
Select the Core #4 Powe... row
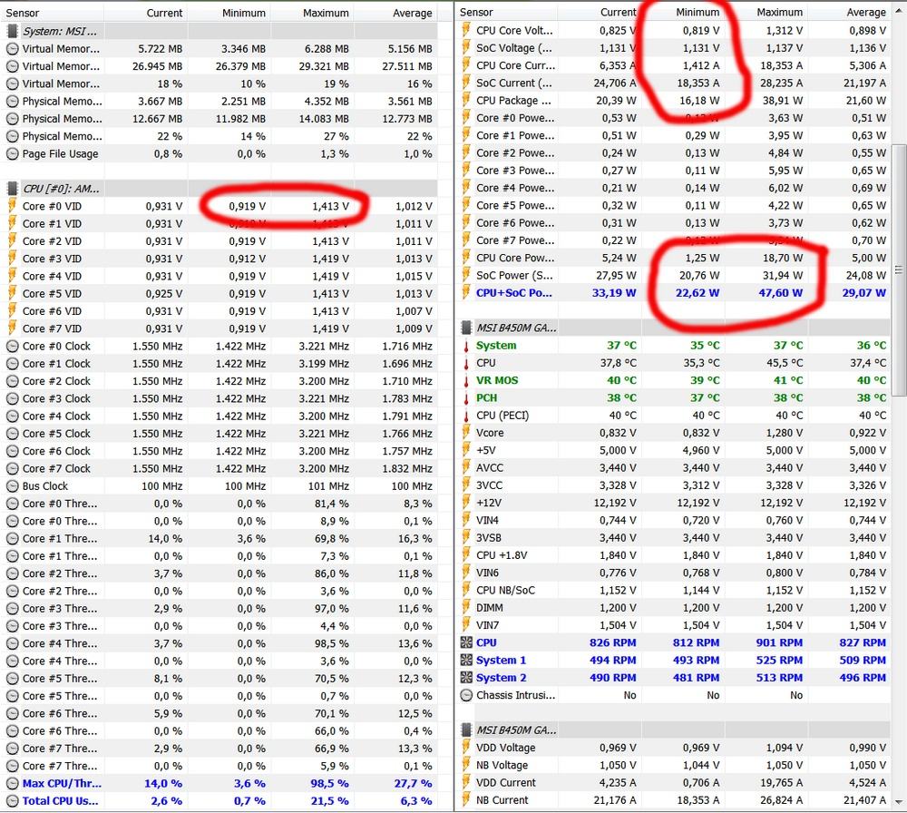pyautogui.click(x=674, y=188)
